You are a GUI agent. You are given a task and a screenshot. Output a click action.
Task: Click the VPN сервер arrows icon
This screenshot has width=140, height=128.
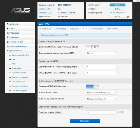[x=8, y=33]
